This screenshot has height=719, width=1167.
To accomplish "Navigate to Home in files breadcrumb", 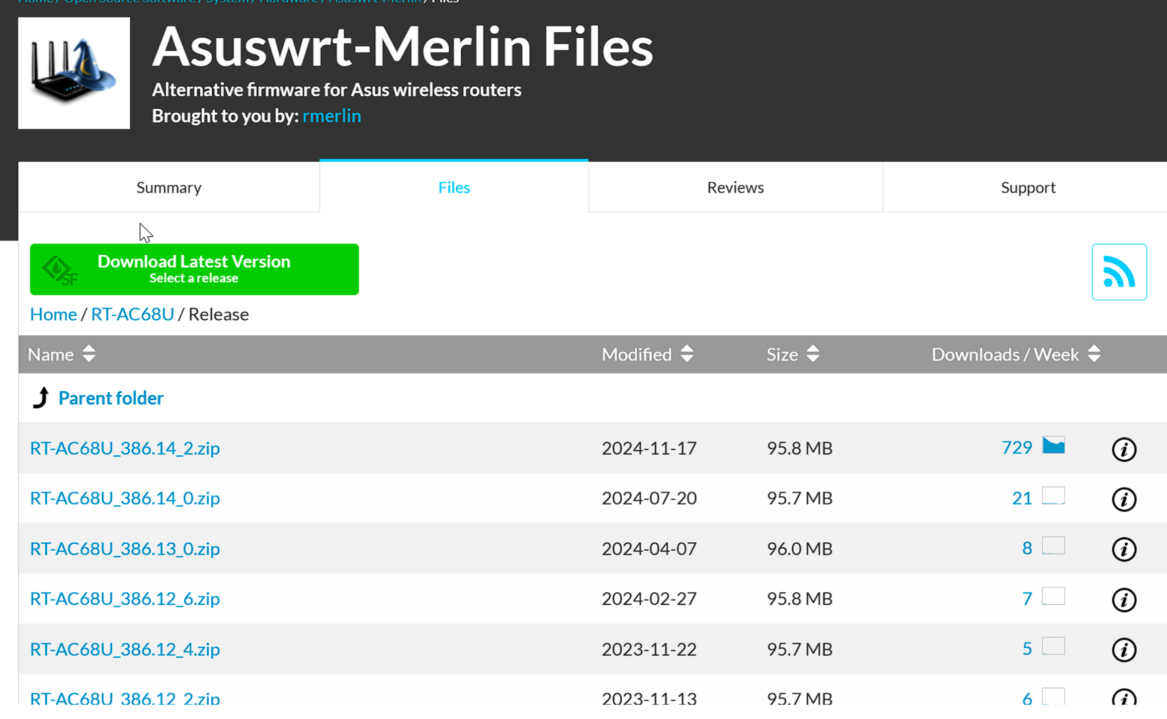I will coord(53,314).
